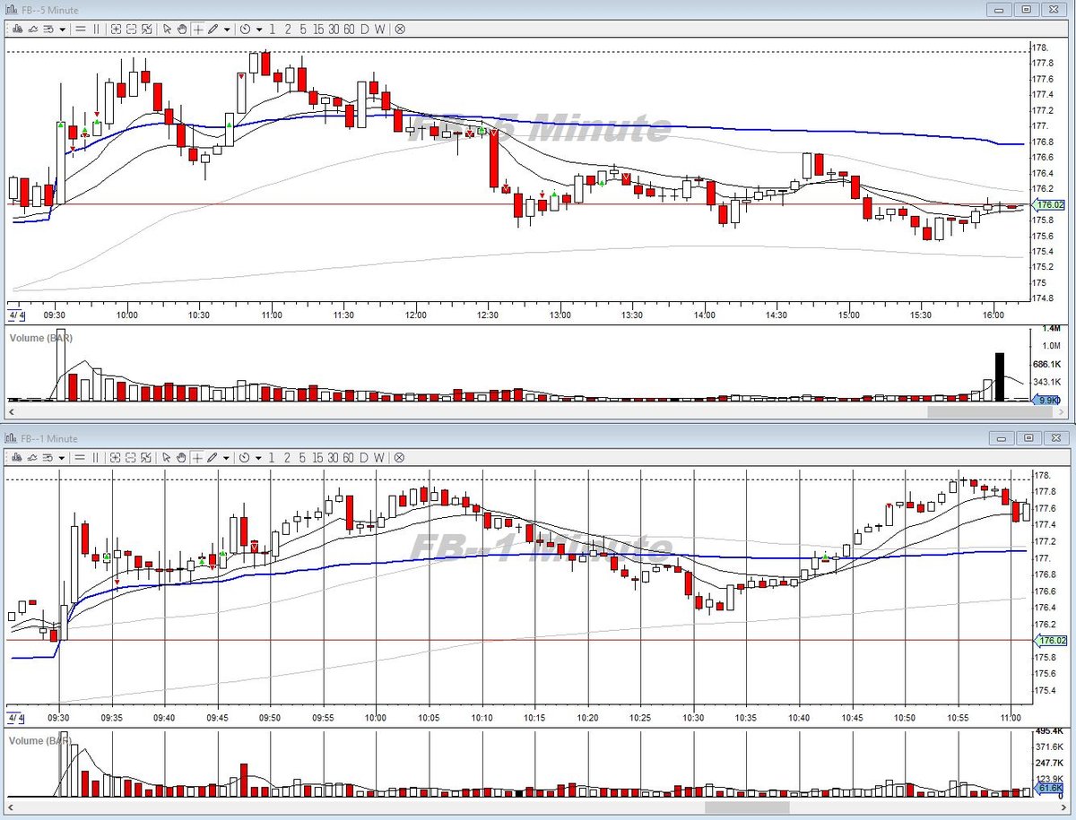
Task: Switch 5 Minute chart to 60 minute interval
Action: tap(349, 29)
